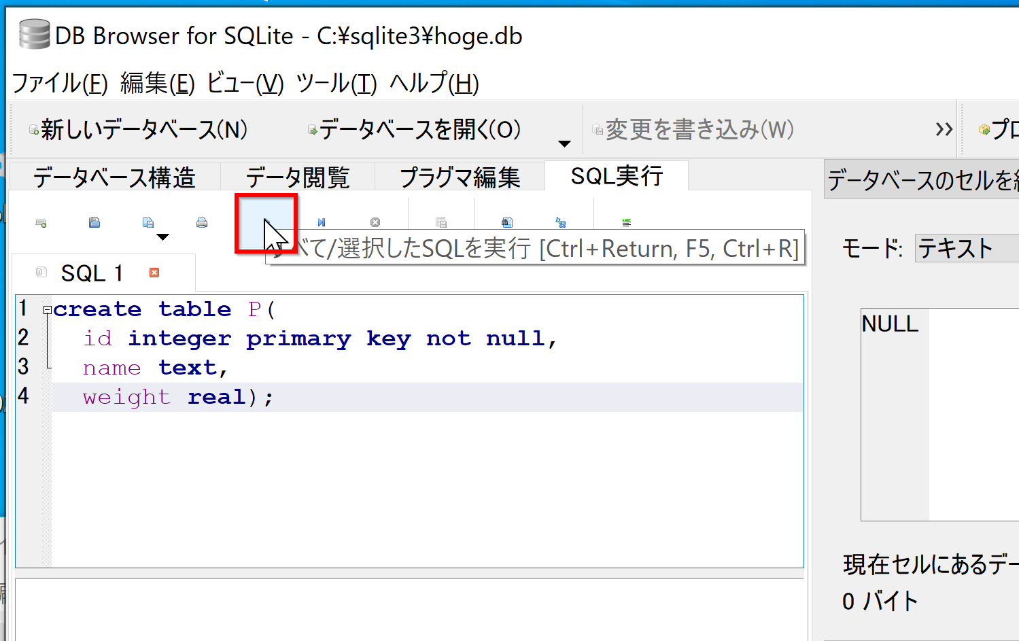Open the save SQL file dropdown arrow

click(162, 237)
